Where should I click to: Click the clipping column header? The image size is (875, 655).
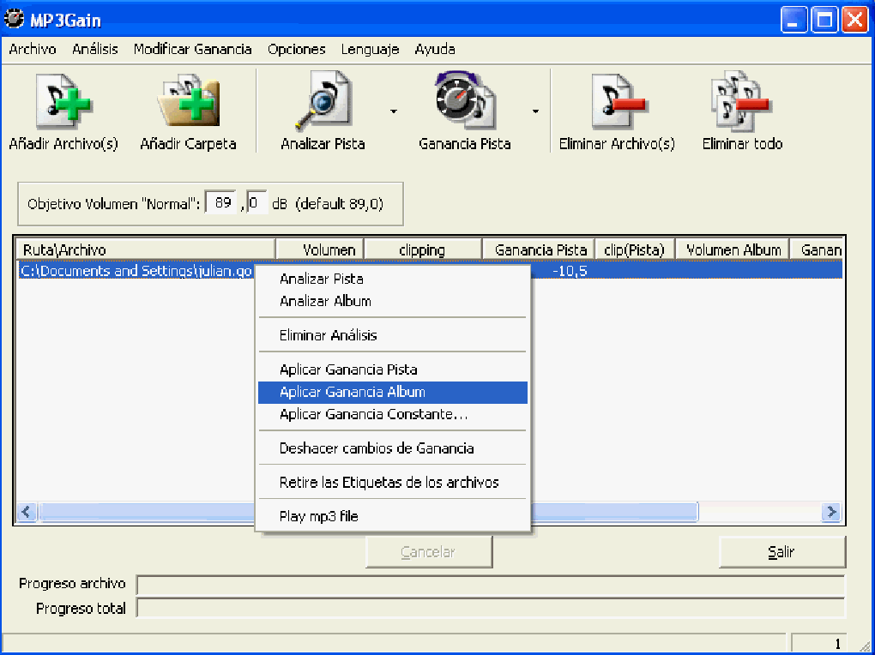coord(423,250)
